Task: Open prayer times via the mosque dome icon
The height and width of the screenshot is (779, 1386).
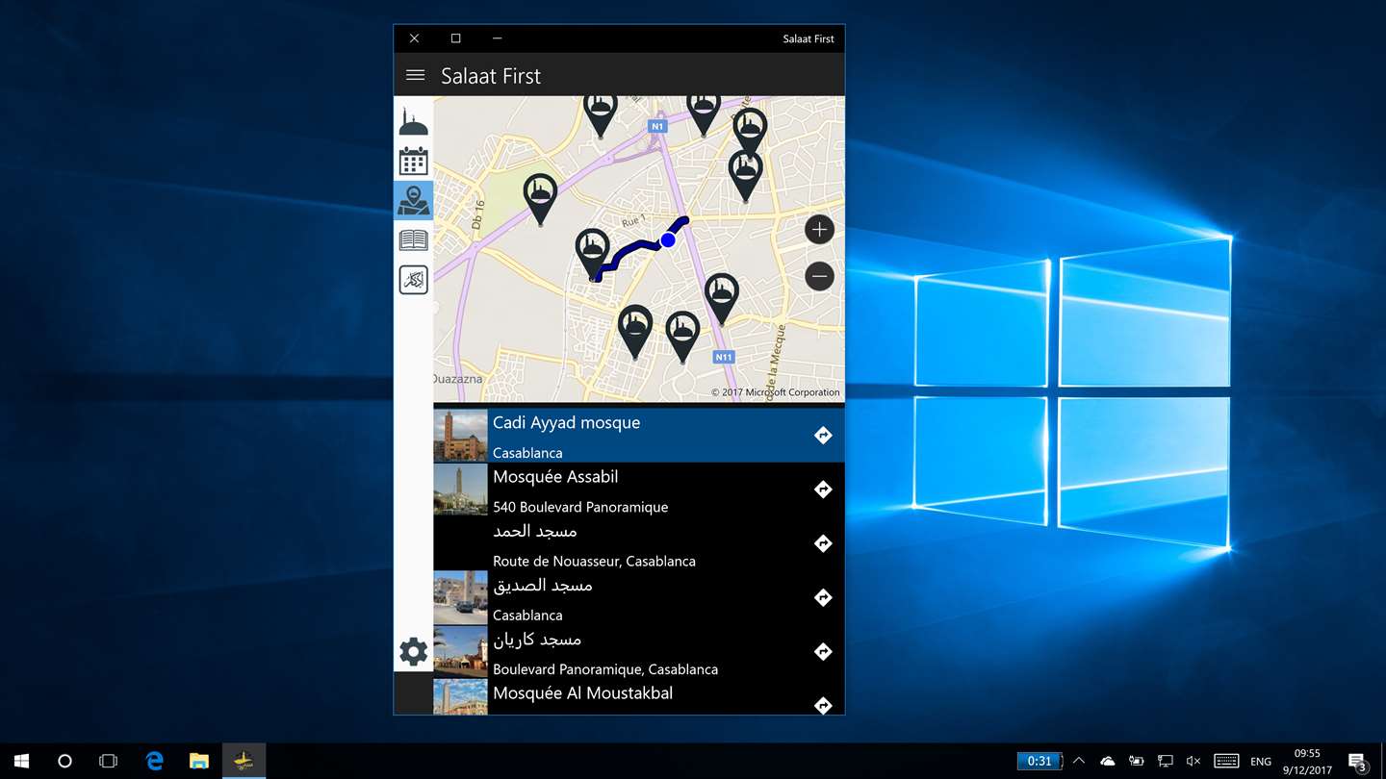Action: [413, 121]
